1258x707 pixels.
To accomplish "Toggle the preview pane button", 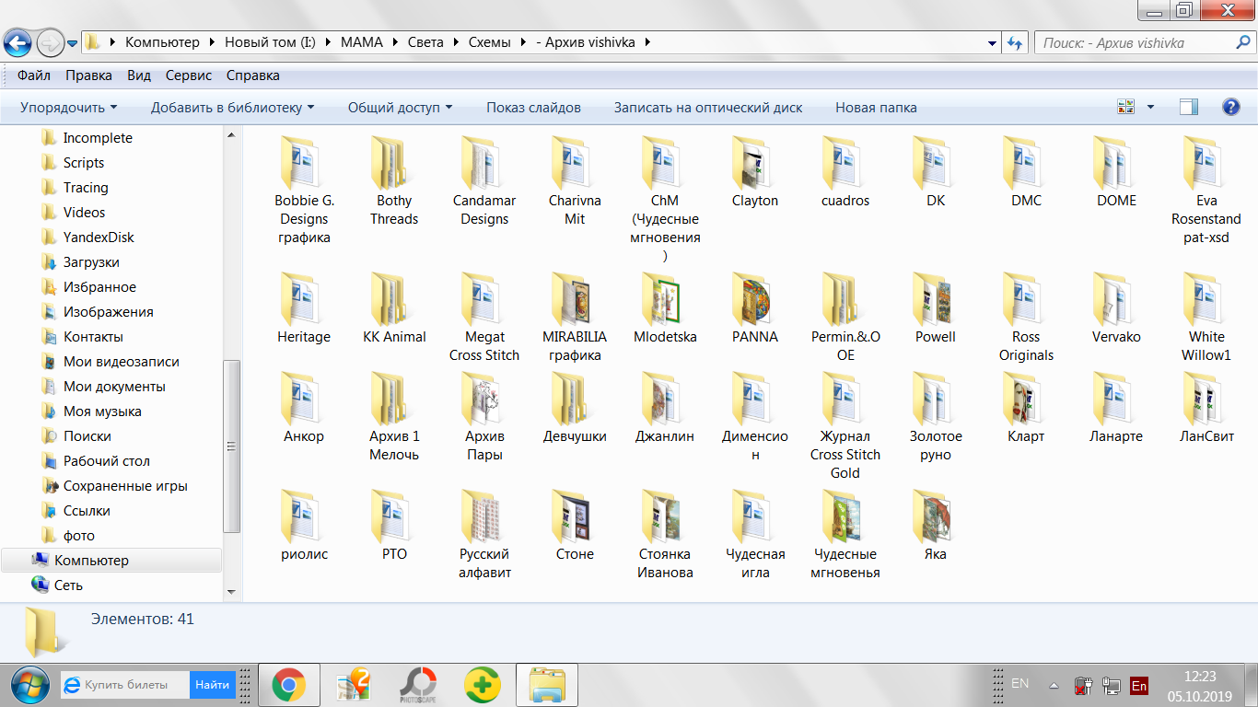I will (1189, 107).
